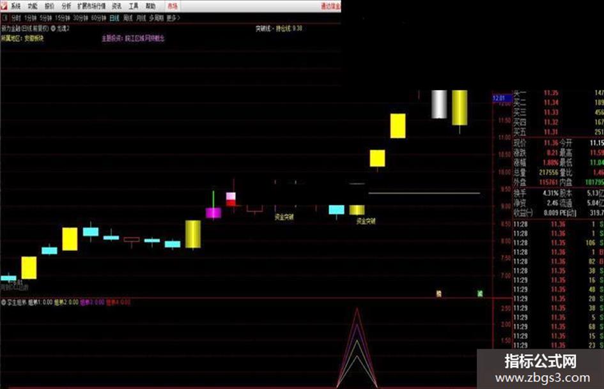
Task: Click the left 资金突破 marker on chart
Action: (284, 217)
